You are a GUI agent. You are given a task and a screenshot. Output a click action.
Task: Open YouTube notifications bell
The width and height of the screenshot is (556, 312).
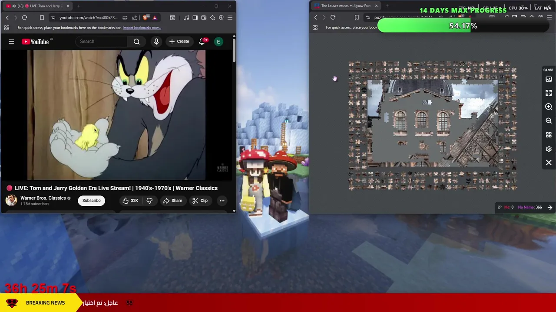[x=202, y=42]
